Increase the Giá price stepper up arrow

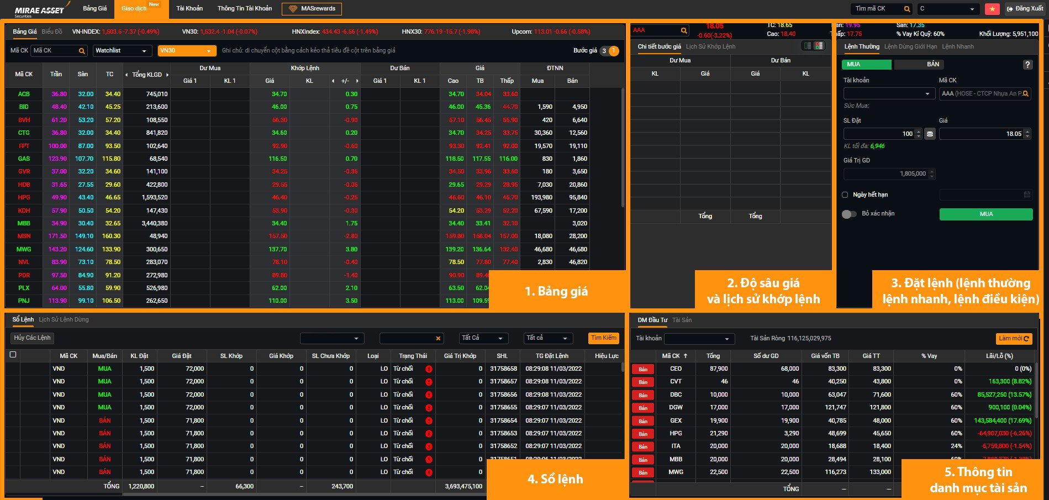point(1027,131)
